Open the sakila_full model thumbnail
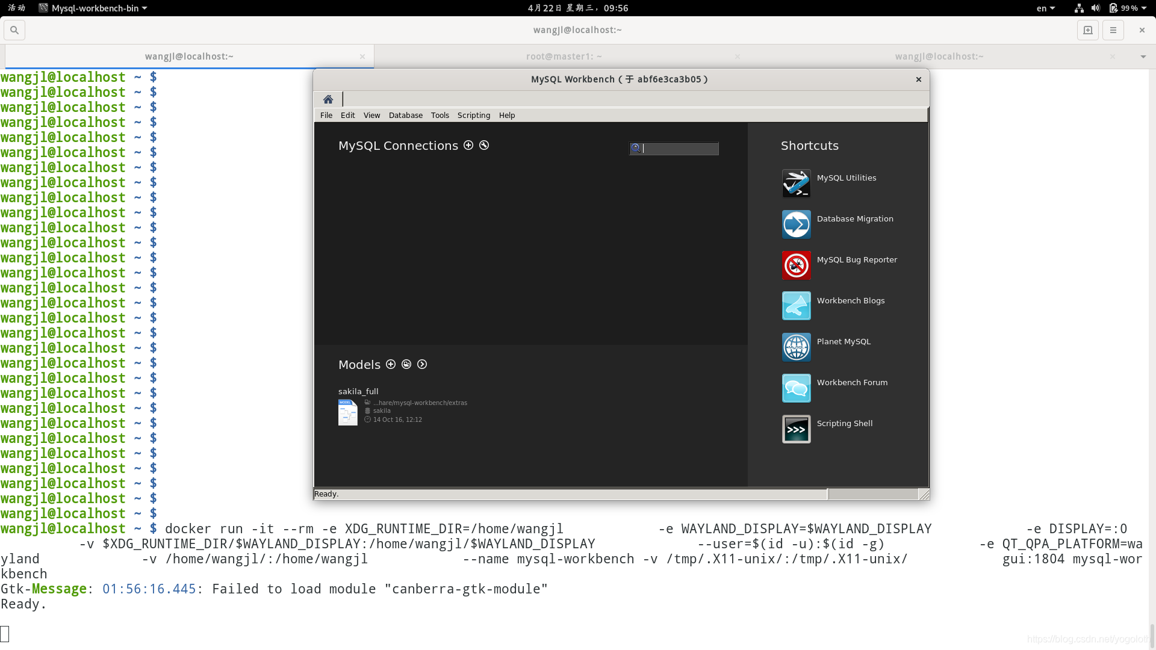 coord(348,412)
